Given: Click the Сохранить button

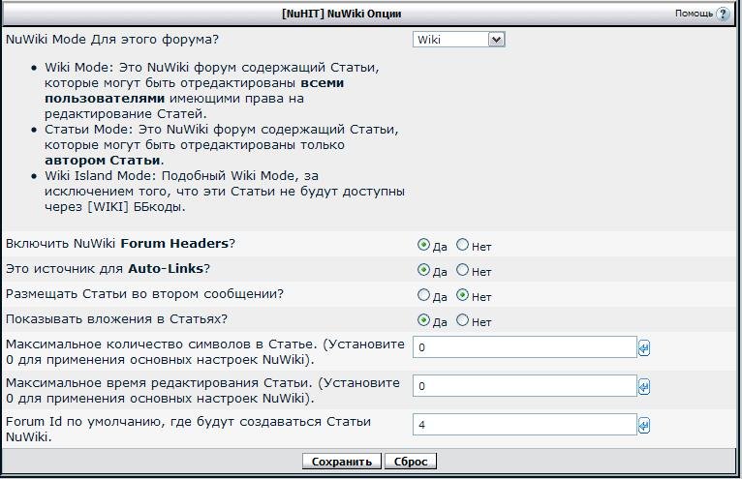Looking at the screenshot, I should (342, 462).
